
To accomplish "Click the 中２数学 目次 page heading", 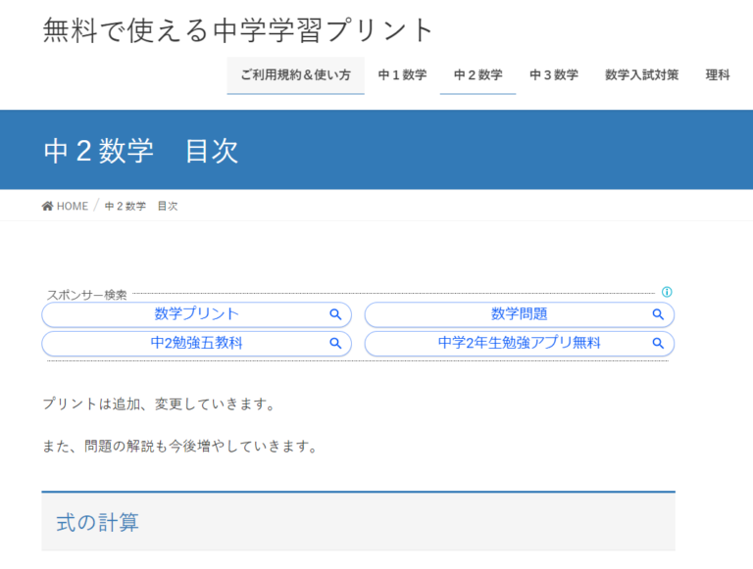I will point(141,151).
